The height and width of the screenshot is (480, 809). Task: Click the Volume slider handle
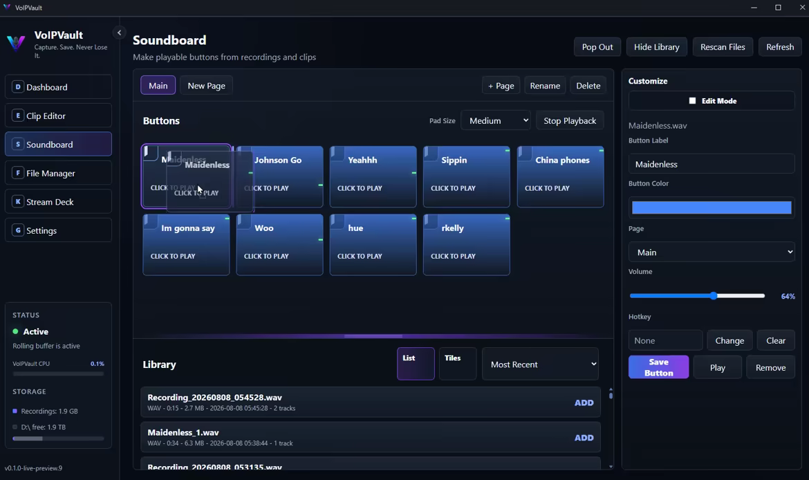714,296
